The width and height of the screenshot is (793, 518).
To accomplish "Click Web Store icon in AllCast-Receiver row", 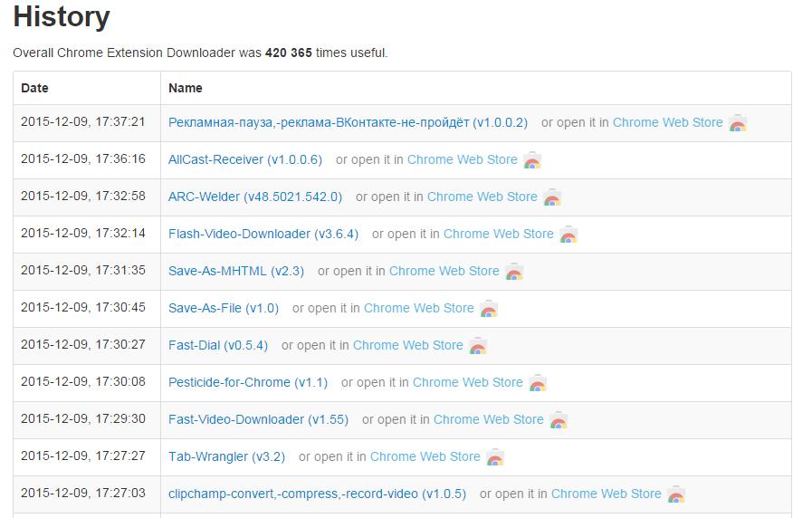I will [532, 160].
